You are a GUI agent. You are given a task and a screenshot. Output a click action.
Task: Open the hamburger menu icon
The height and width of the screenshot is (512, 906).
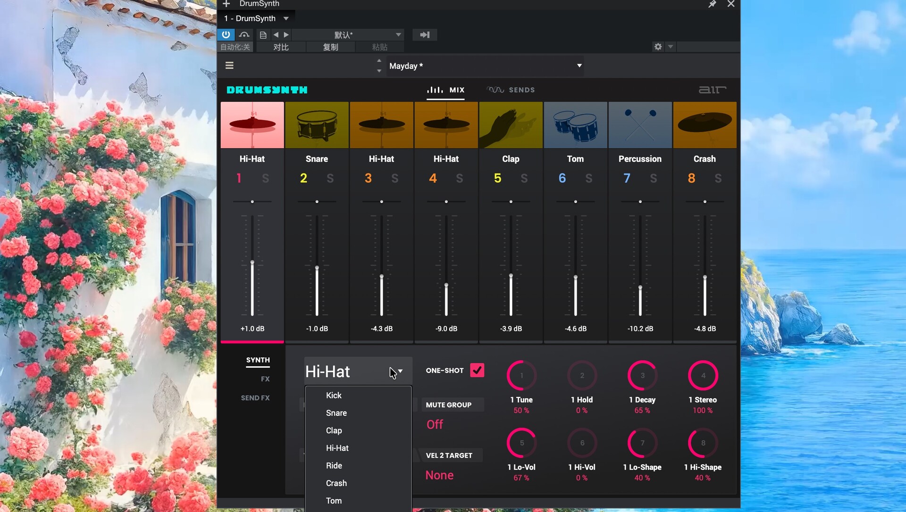(229, 66)
